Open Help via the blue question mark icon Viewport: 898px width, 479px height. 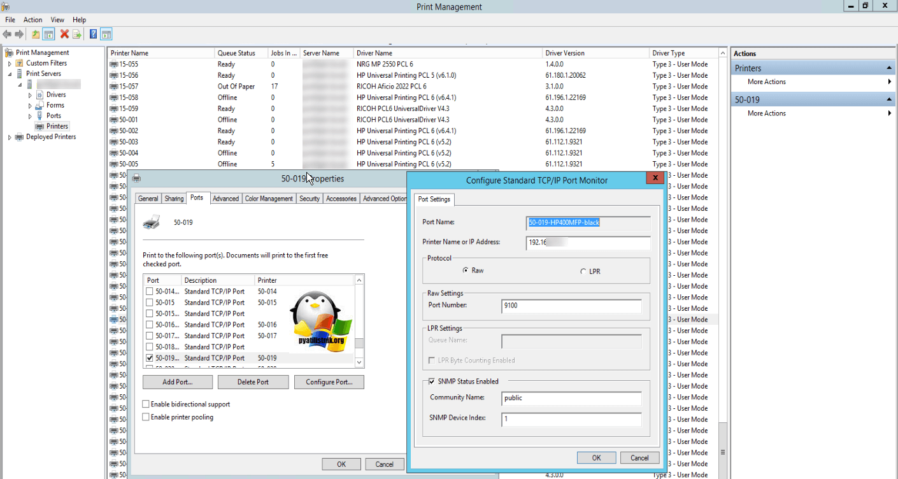point(93,34)
